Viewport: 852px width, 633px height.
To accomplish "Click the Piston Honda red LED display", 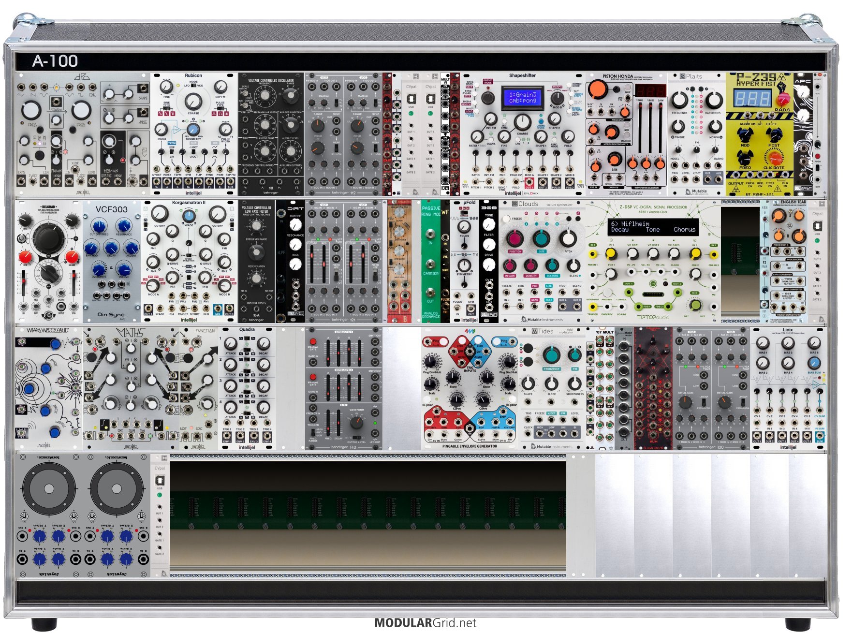I will (x=650, y=91).
